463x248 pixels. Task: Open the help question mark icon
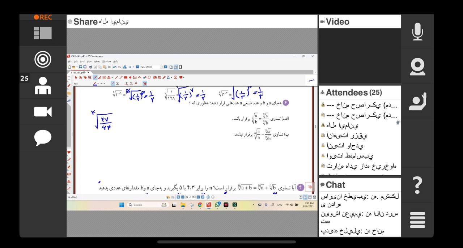417,185
